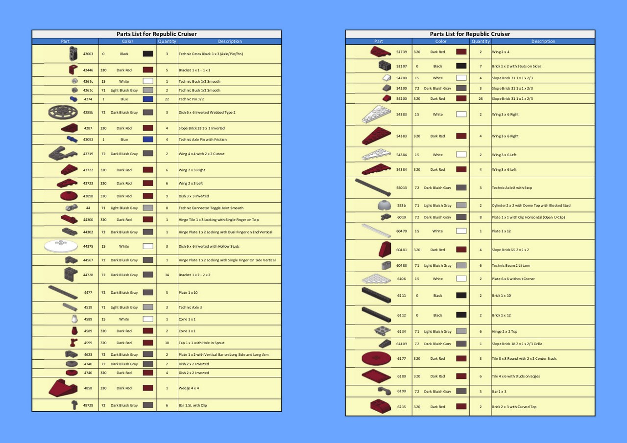Select quantity 26 for Dark Red Slope Brick 31

click(481, 98)
